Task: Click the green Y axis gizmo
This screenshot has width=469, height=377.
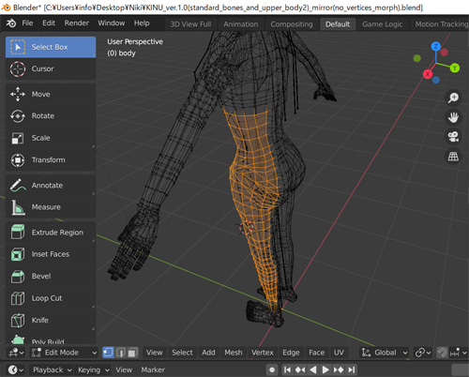Action: [455, 68]
